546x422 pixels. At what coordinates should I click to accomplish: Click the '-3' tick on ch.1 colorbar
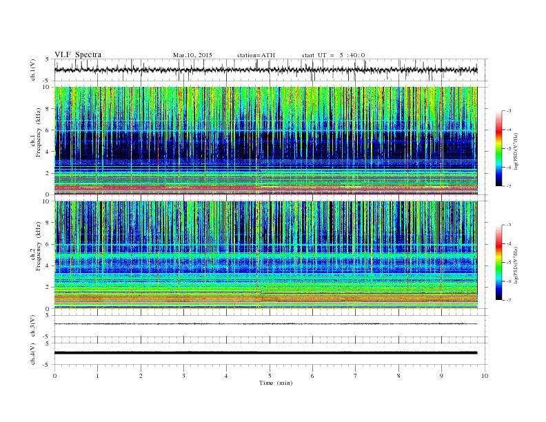[508, 111]
